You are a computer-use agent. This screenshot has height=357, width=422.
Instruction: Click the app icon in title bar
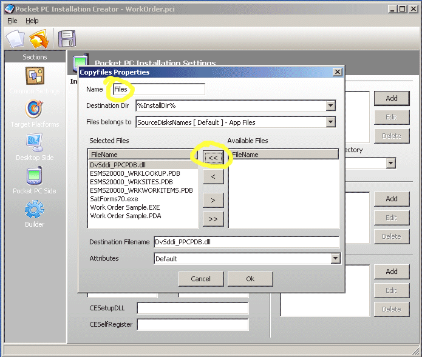tap(9, 9)
